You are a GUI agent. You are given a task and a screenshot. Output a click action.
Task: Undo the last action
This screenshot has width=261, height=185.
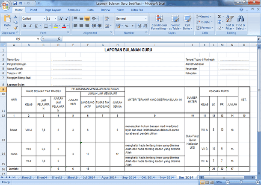click(21, 3)
